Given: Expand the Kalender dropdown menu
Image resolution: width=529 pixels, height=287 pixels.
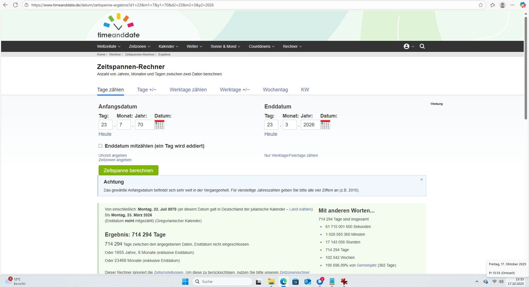Looking at the screenshot, I should click(168, 46).
